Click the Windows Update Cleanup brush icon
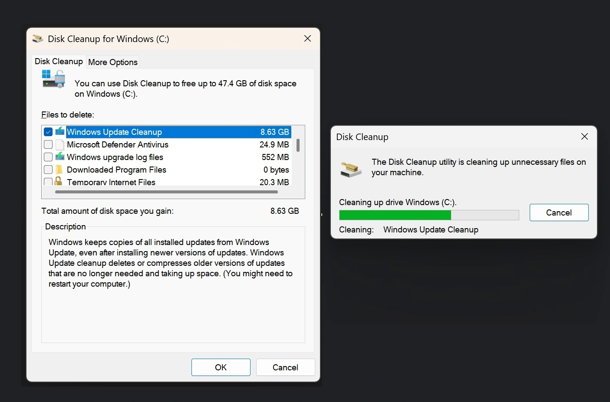The image size is (610, 402). pos(59,131)
